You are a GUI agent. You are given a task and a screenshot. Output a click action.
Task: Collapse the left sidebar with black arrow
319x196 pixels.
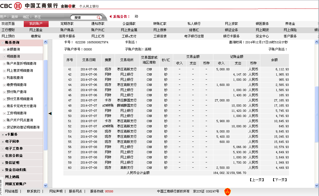pos(50,113)
